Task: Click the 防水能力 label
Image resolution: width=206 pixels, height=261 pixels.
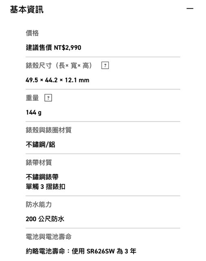Action: [x=39, y=204]
